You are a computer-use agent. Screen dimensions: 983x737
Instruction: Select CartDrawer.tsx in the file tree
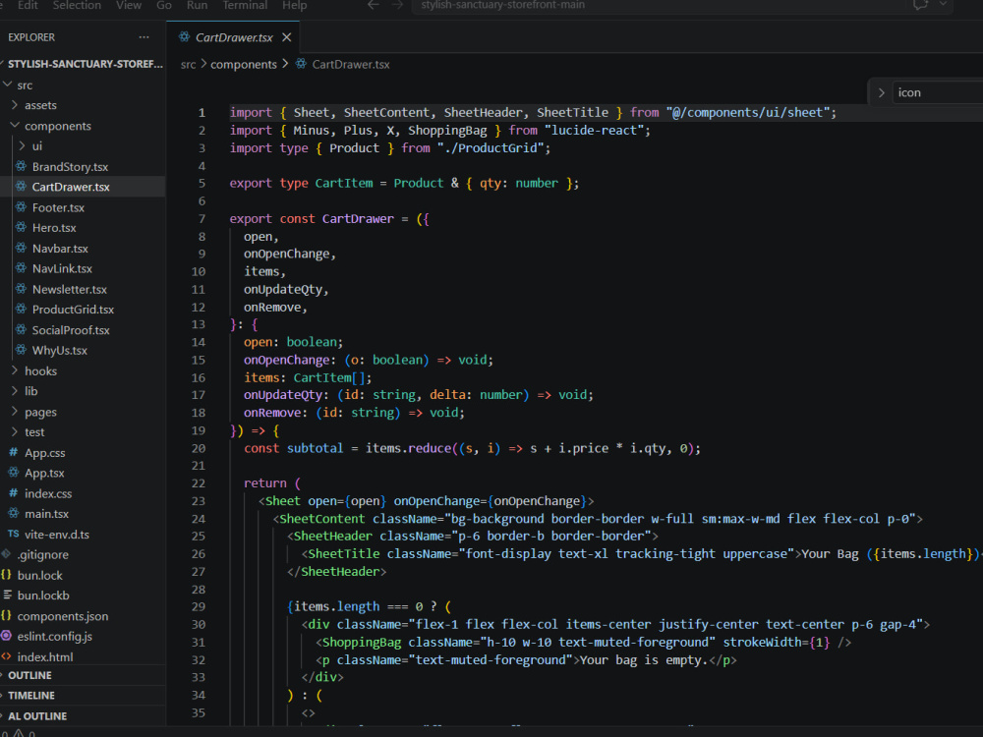[70, 187]
